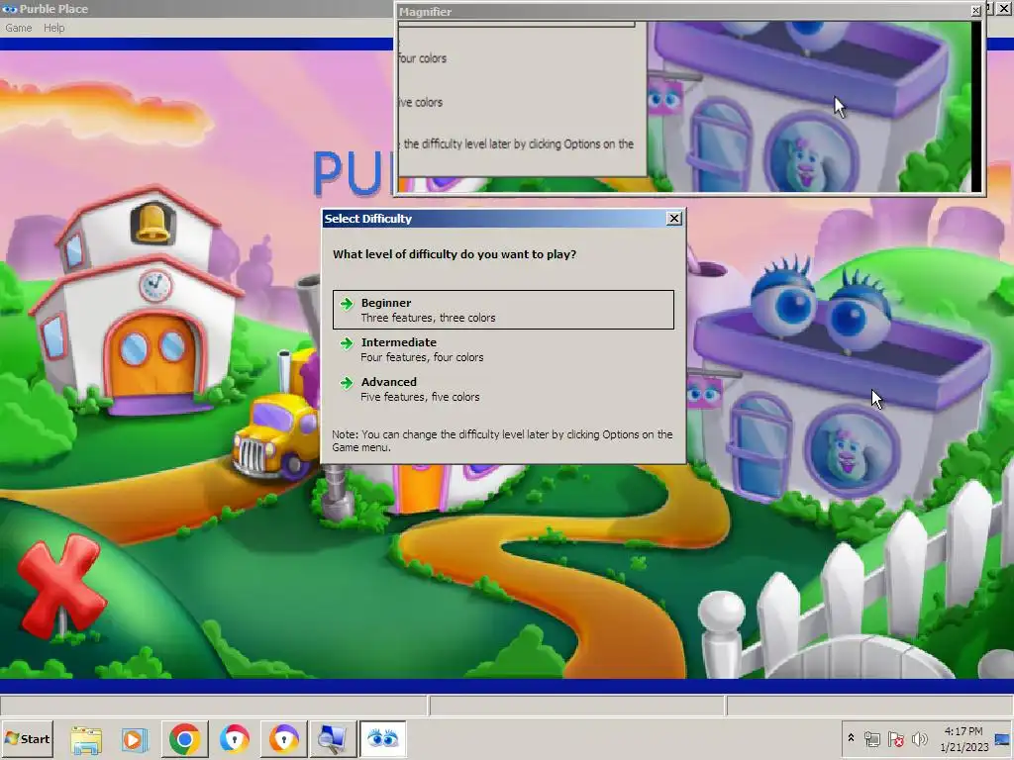
Task: Open the Game menu
Action: pyautogui.click(x=18, y=28)
